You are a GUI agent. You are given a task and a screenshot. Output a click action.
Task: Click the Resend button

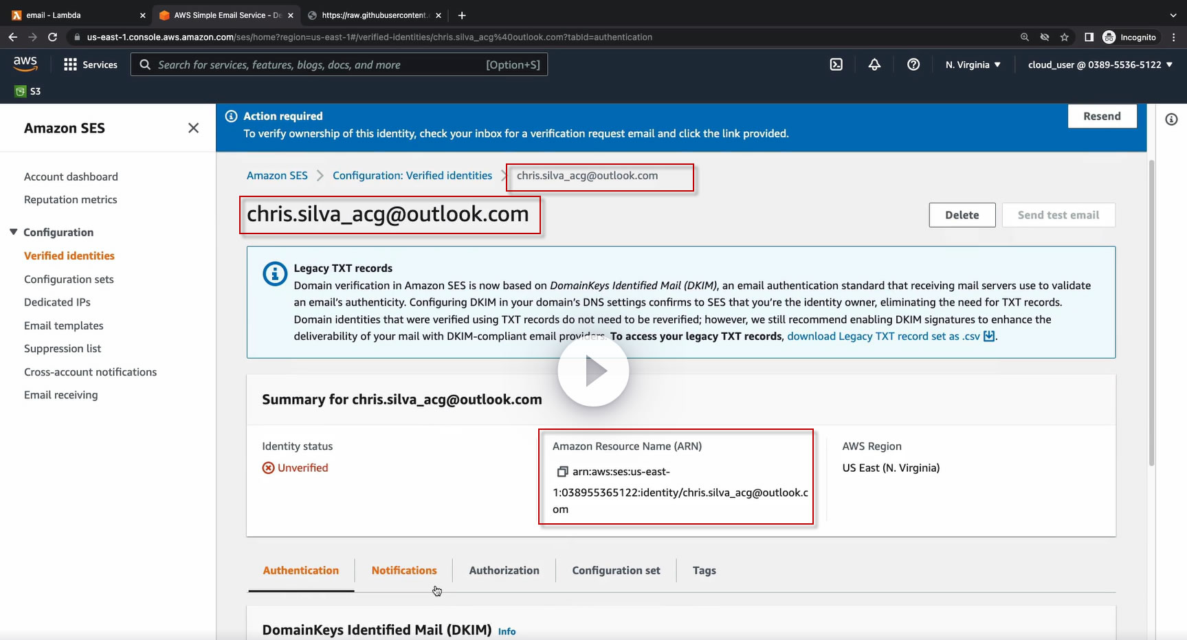pyautogui.click(x=1102, y=116)
